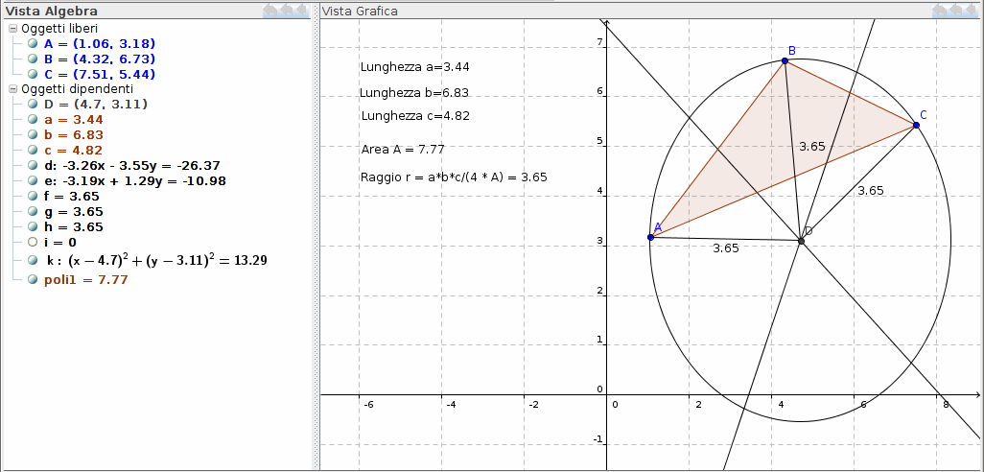Toggle visibility bullet of point A
The width and height of the screenshot is (984, 472).
coord(33,43)
